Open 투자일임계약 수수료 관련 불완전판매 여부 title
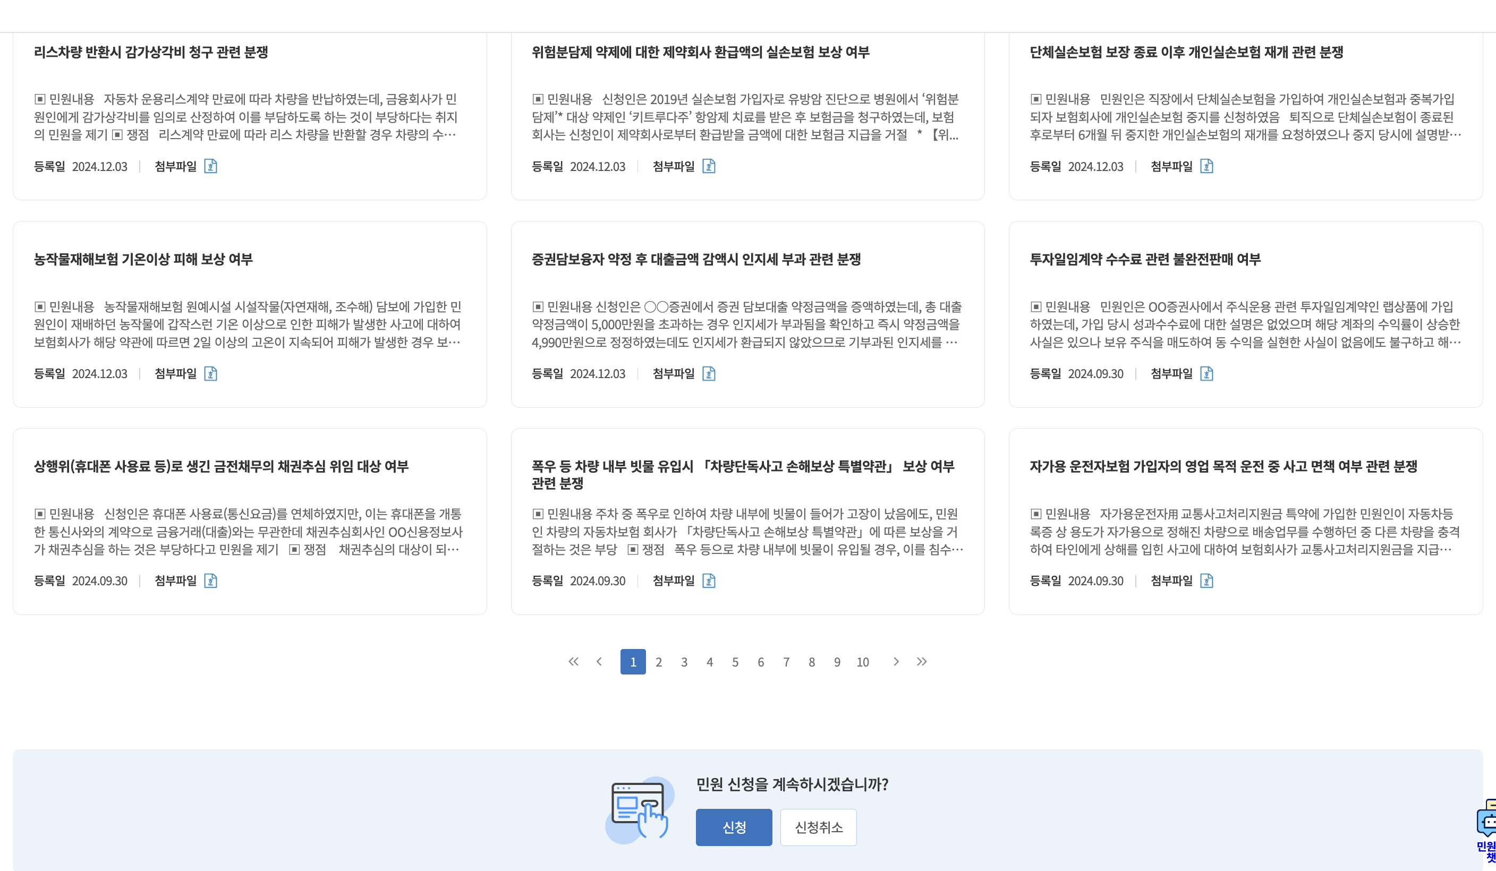 pos(1144,259)
